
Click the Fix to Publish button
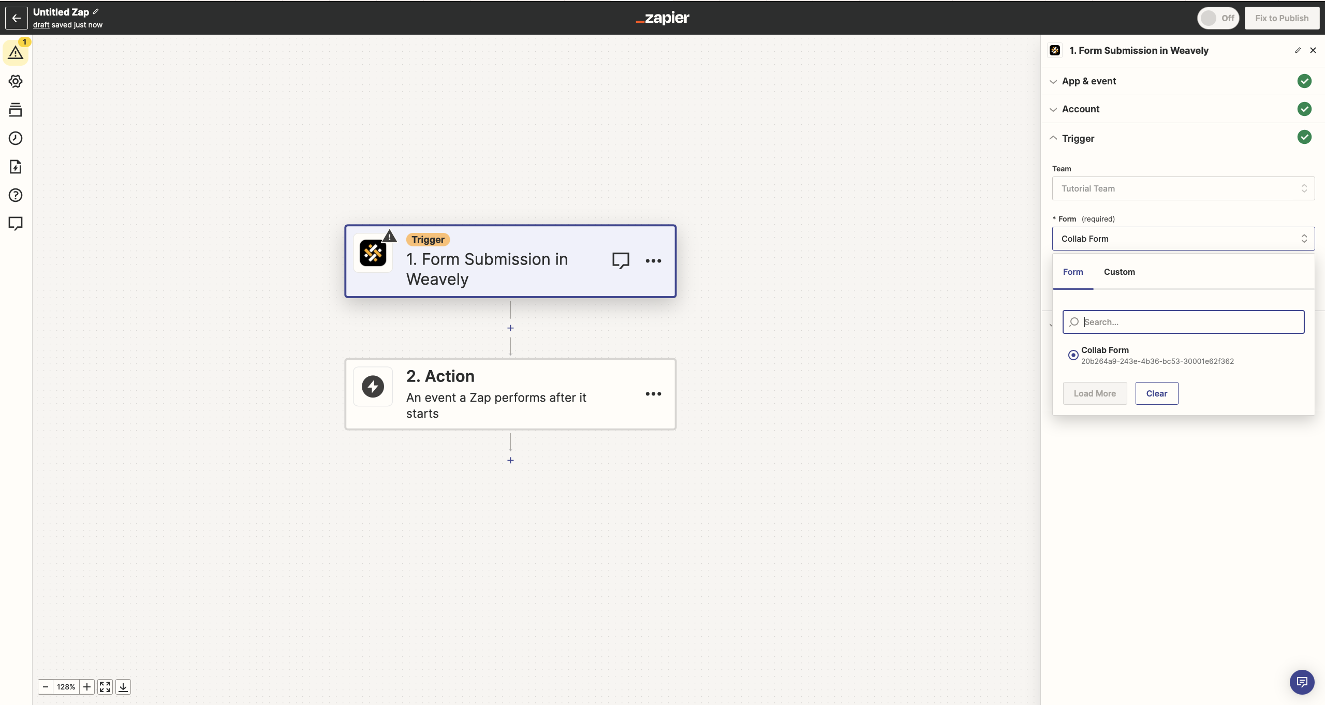(x=1281, y=18)
